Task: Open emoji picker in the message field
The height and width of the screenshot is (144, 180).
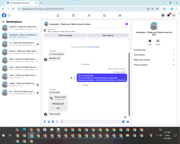Action: [x=123, y=122]
